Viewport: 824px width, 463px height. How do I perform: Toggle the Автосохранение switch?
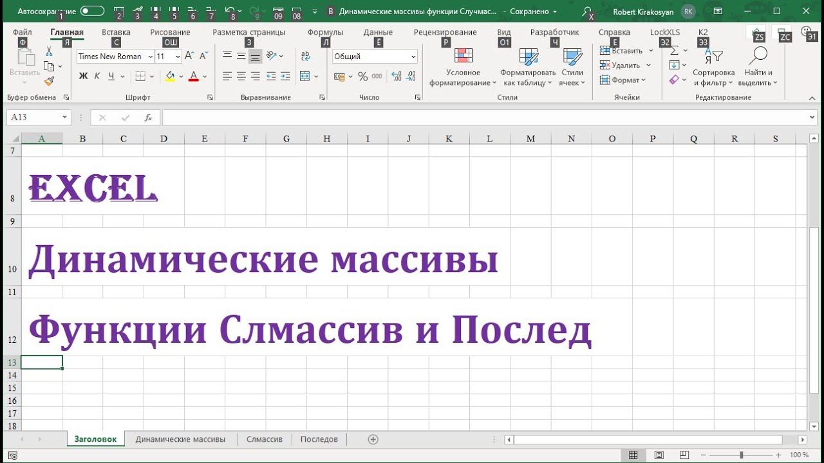[92, 11]
